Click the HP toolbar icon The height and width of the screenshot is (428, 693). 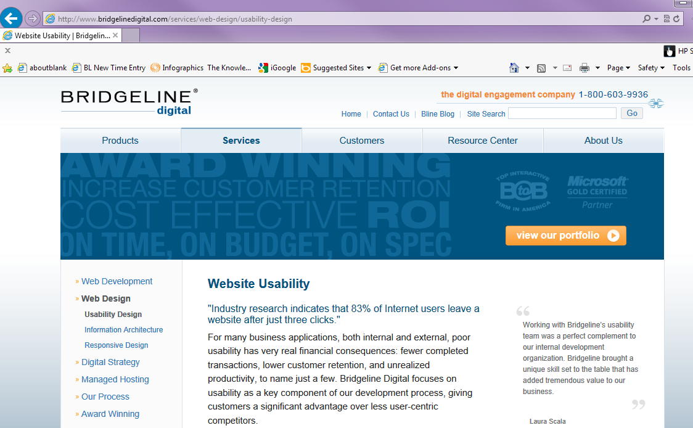669,51
